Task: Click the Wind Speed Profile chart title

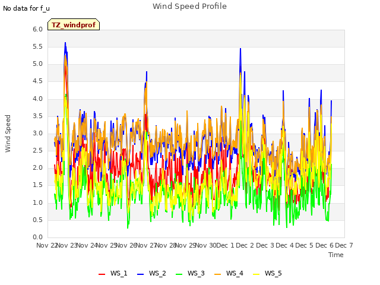Action: point(189,7)
